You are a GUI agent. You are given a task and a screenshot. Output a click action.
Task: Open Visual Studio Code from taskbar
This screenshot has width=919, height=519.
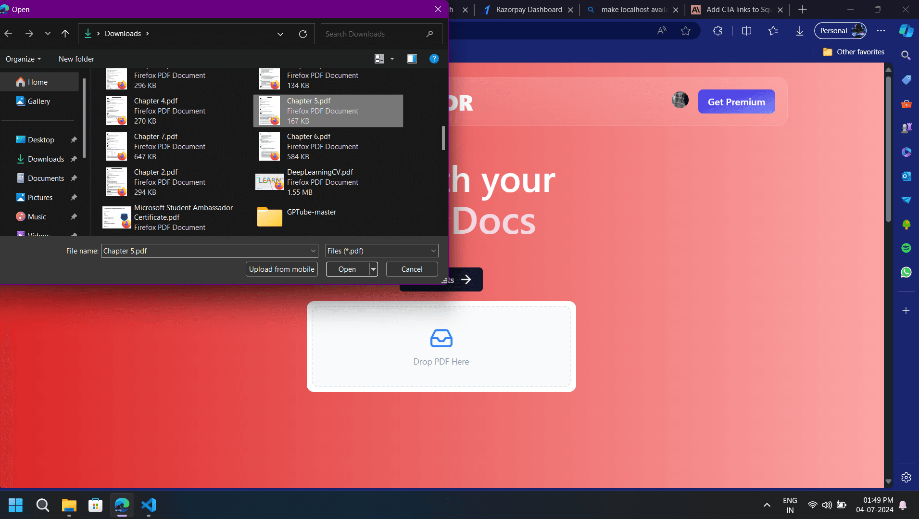click(x=149, y=505)
